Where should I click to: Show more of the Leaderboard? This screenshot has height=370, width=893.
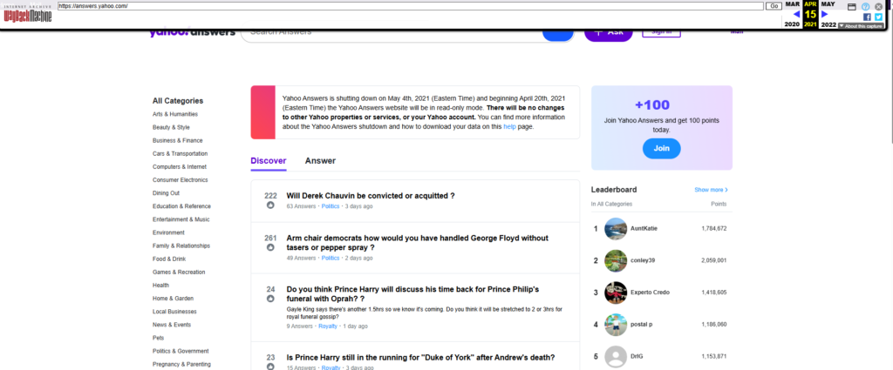711,190
